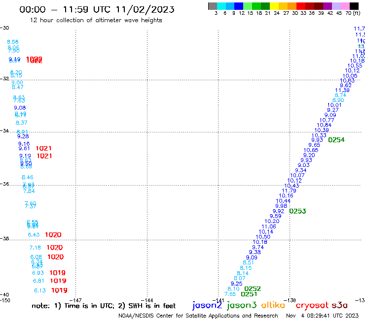
Task: Click the wave height value 8.10
Action: click(233, 288)
